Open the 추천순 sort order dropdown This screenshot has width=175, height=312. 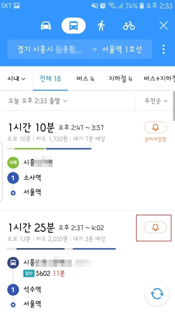click(x=156, y=101)
